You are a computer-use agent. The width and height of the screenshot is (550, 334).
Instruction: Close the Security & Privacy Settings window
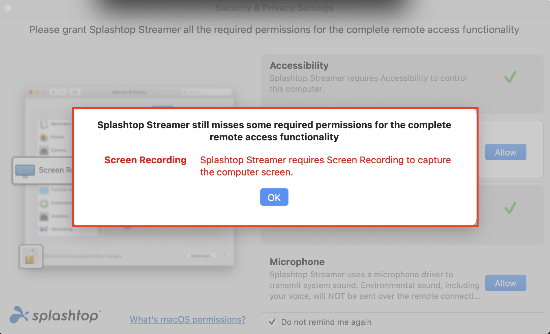pos(7,8)
